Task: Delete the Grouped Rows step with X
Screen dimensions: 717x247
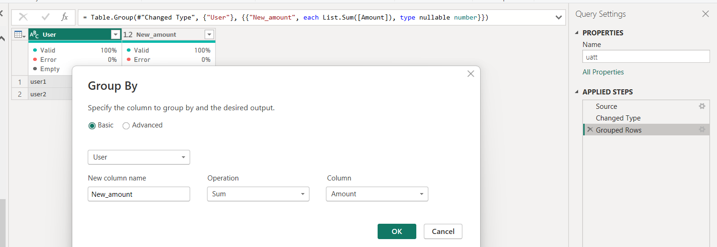Action: point(590,130)
